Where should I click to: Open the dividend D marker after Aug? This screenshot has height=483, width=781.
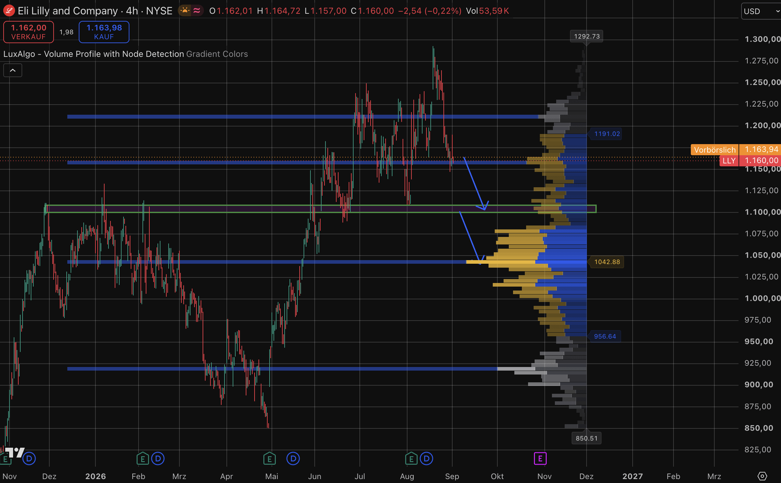(426, 458)
